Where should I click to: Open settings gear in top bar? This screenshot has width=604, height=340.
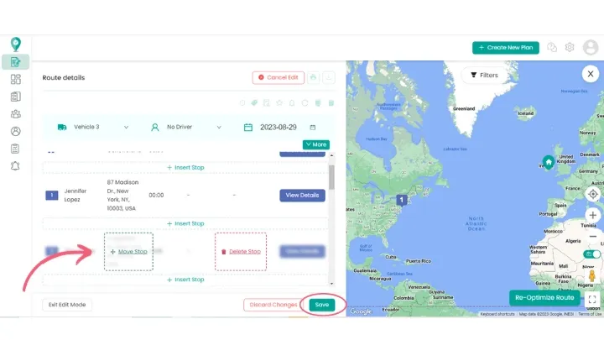click(x=570, y=48)
